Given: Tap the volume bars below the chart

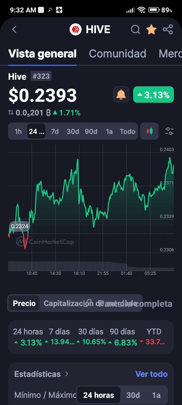Looking at the screenshot, I should pos(91,266).
